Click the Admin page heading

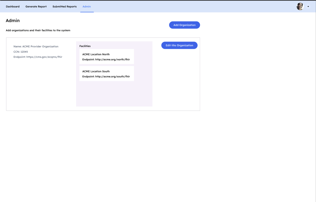[12, 20]
